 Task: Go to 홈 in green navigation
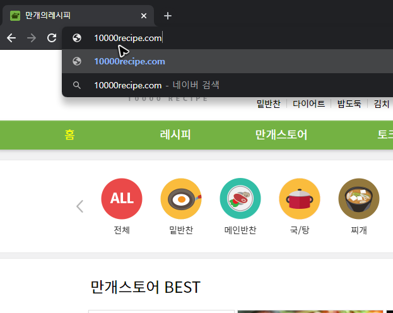pyautogui.click(x=69, y=134)
